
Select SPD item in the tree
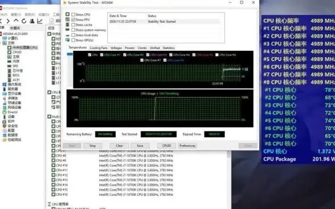[15, 66]
